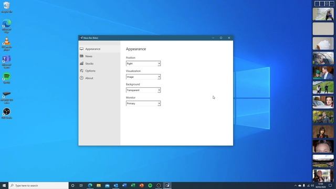The height and width of the screenshot is (189, 336).
Task: Open news thumbnail with woman in green hat
Action: (323, 72)
